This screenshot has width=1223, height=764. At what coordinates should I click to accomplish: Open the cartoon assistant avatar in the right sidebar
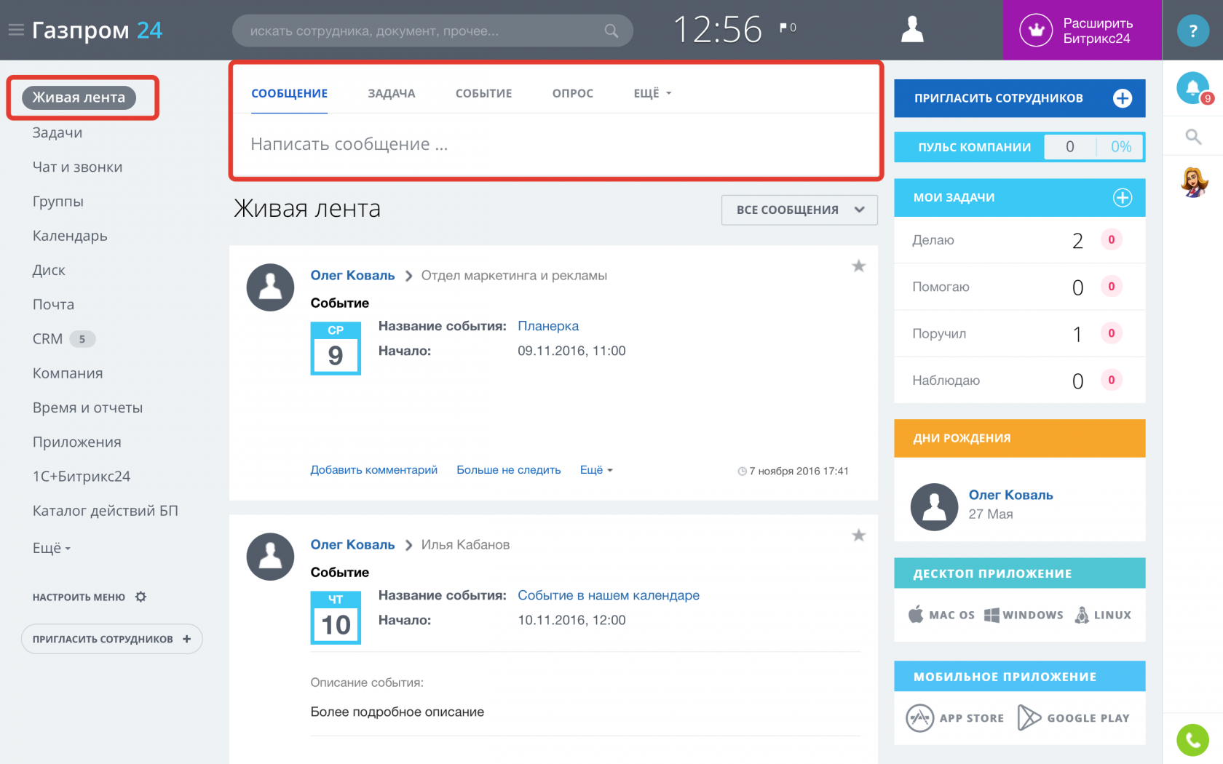coord(1194,182)
